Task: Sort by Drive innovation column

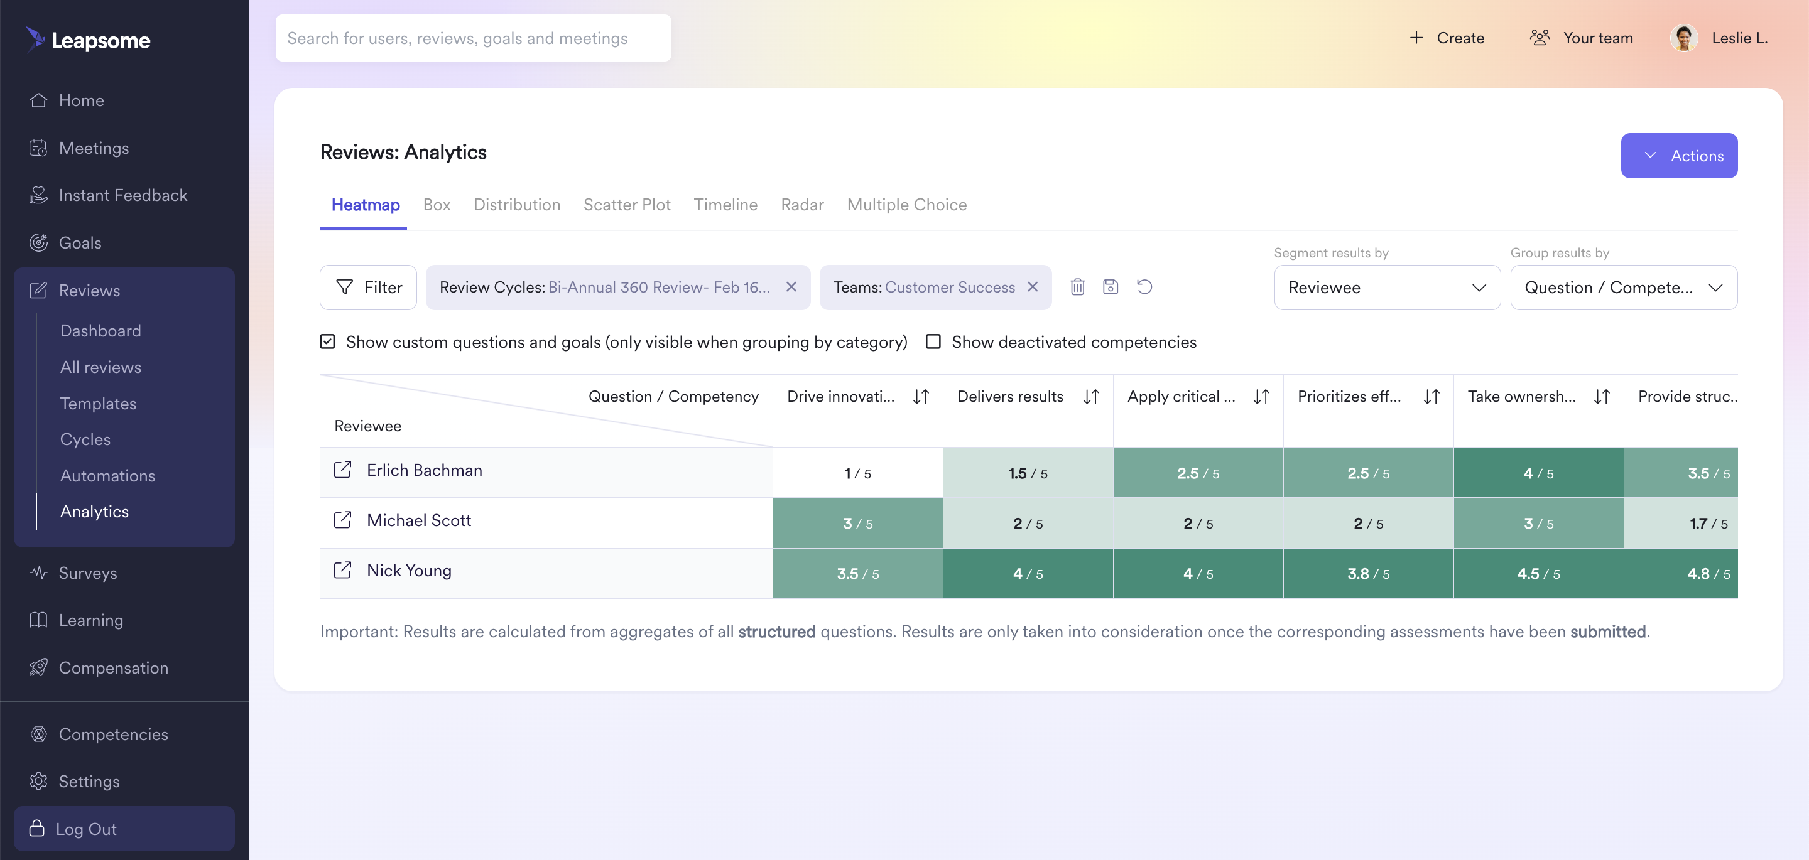Action: (x=921, y=397)
